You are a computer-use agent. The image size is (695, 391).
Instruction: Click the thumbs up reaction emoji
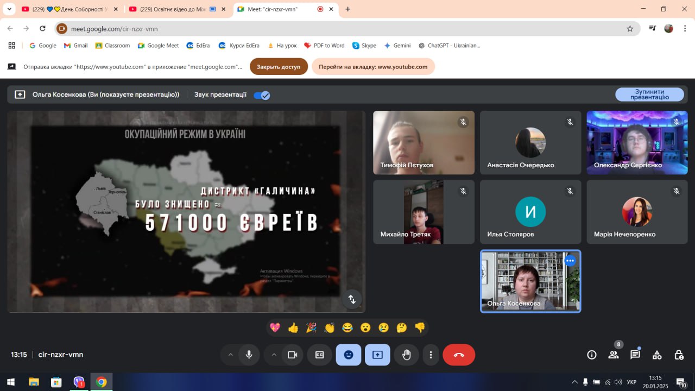(x=293, y=327)
